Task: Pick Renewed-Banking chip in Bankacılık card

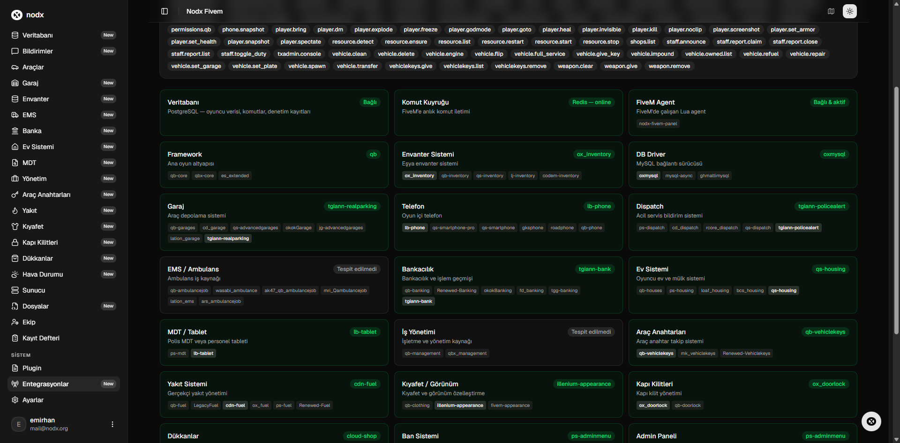Action: [457, 291]
